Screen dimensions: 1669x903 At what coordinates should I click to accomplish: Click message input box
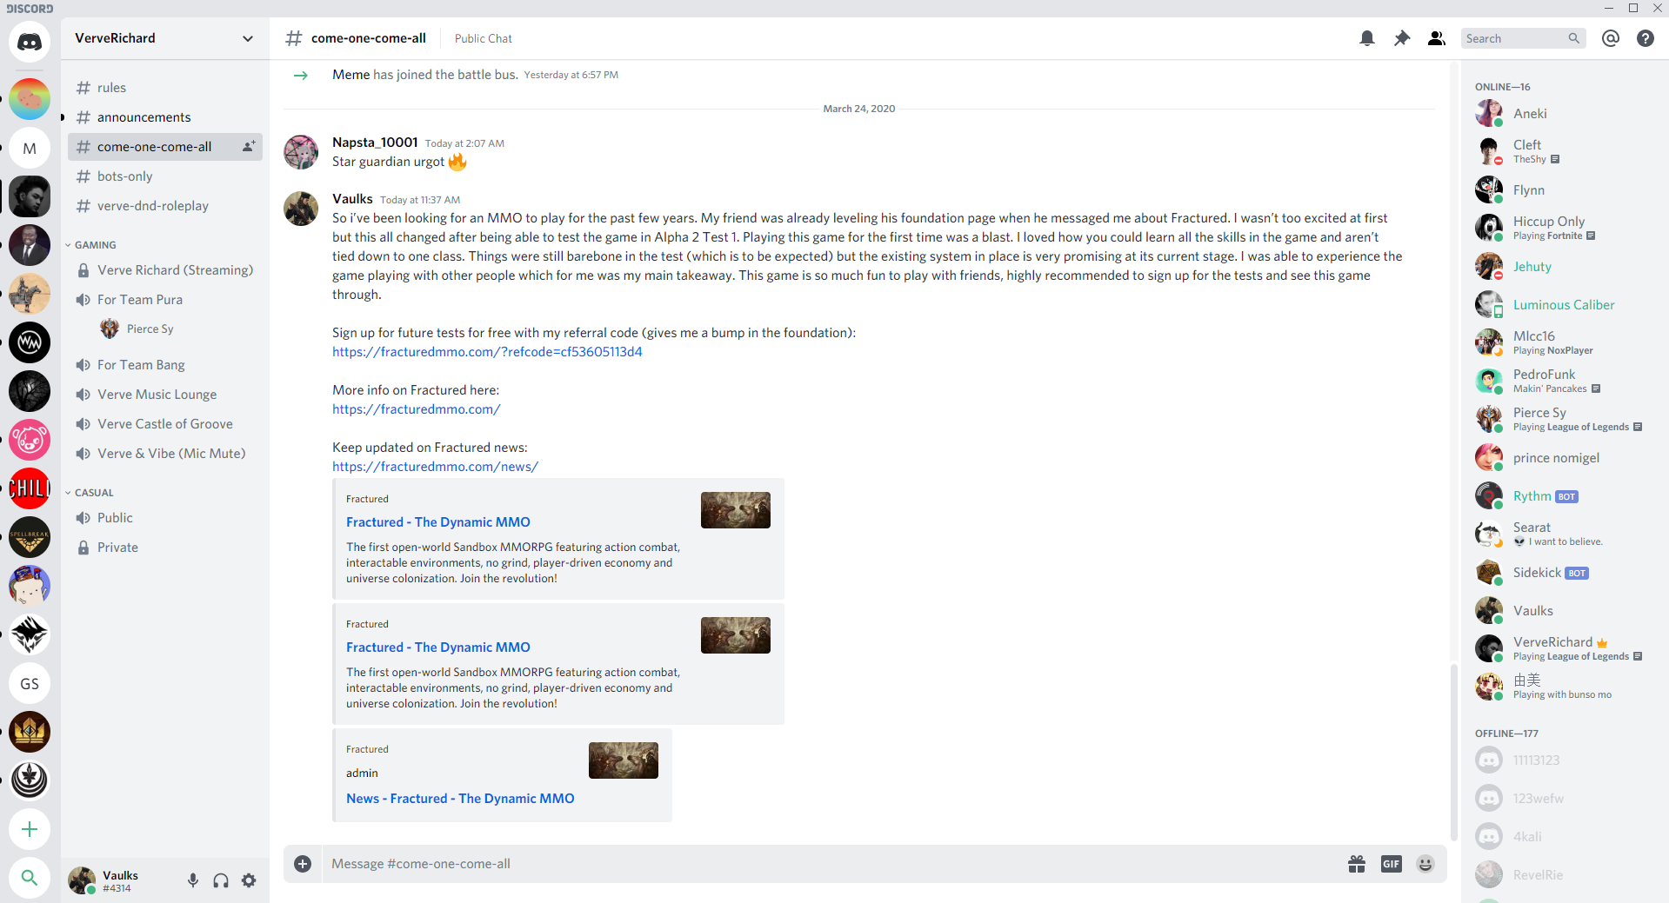click(831, 864)
